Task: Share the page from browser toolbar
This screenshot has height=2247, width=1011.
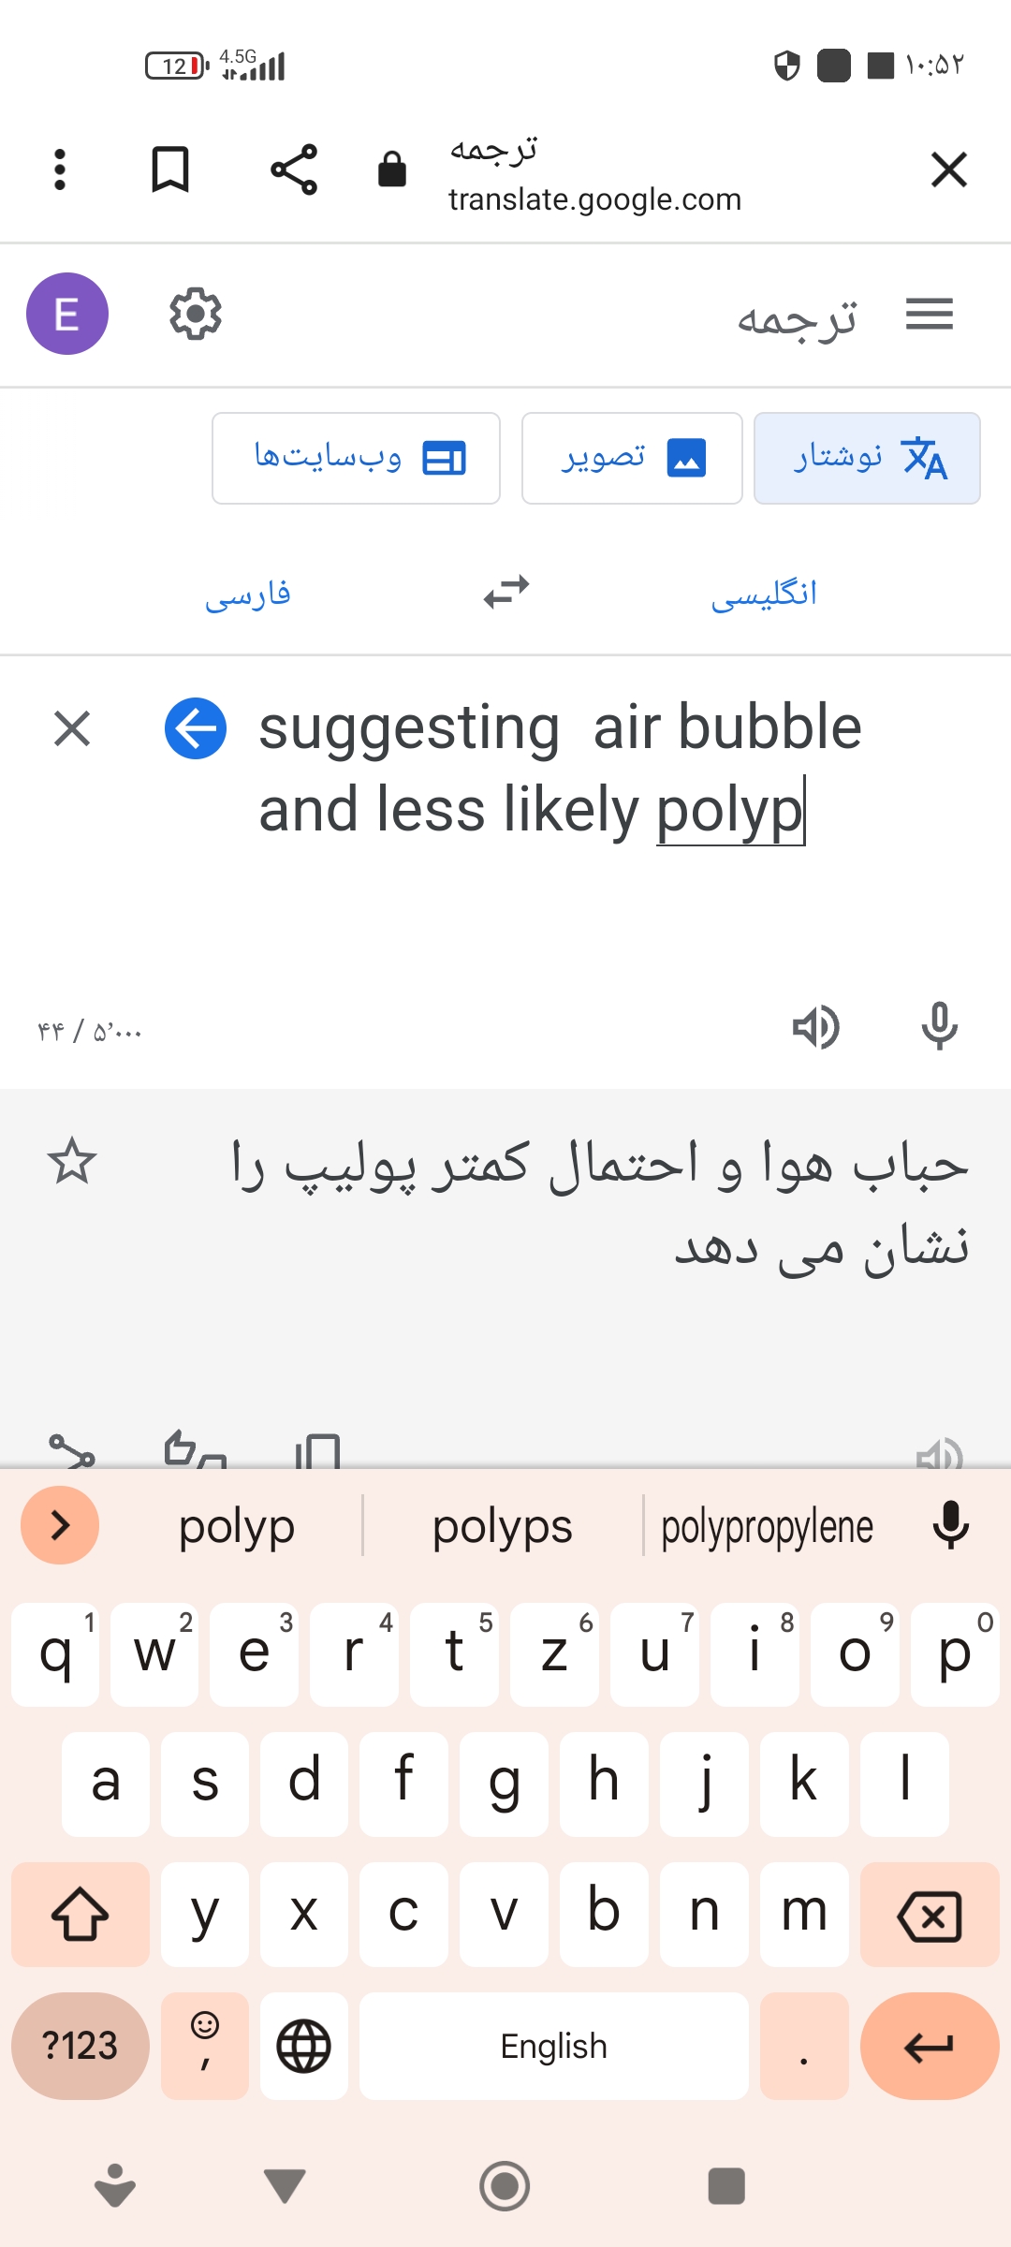Action: [294, 170]
